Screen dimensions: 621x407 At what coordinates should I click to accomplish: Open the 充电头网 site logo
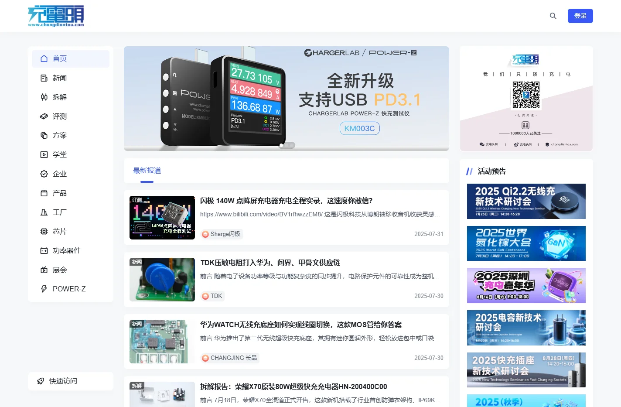tap(56, 16)
